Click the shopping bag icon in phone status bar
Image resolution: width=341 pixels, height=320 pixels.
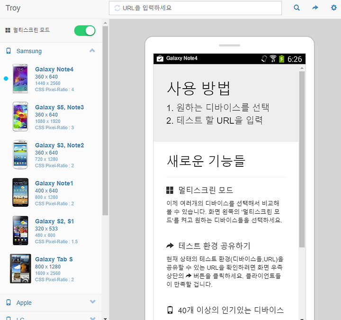point(160,58)
